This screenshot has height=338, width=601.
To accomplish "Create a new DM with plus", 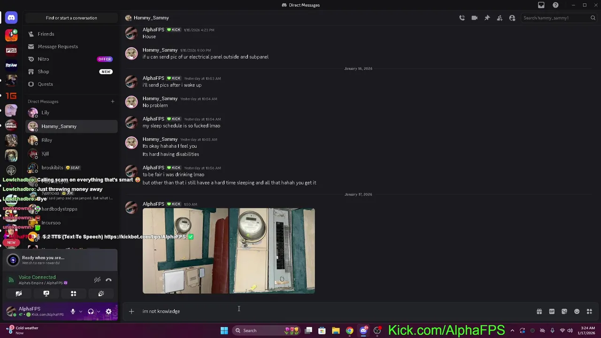I will [113, 101].
